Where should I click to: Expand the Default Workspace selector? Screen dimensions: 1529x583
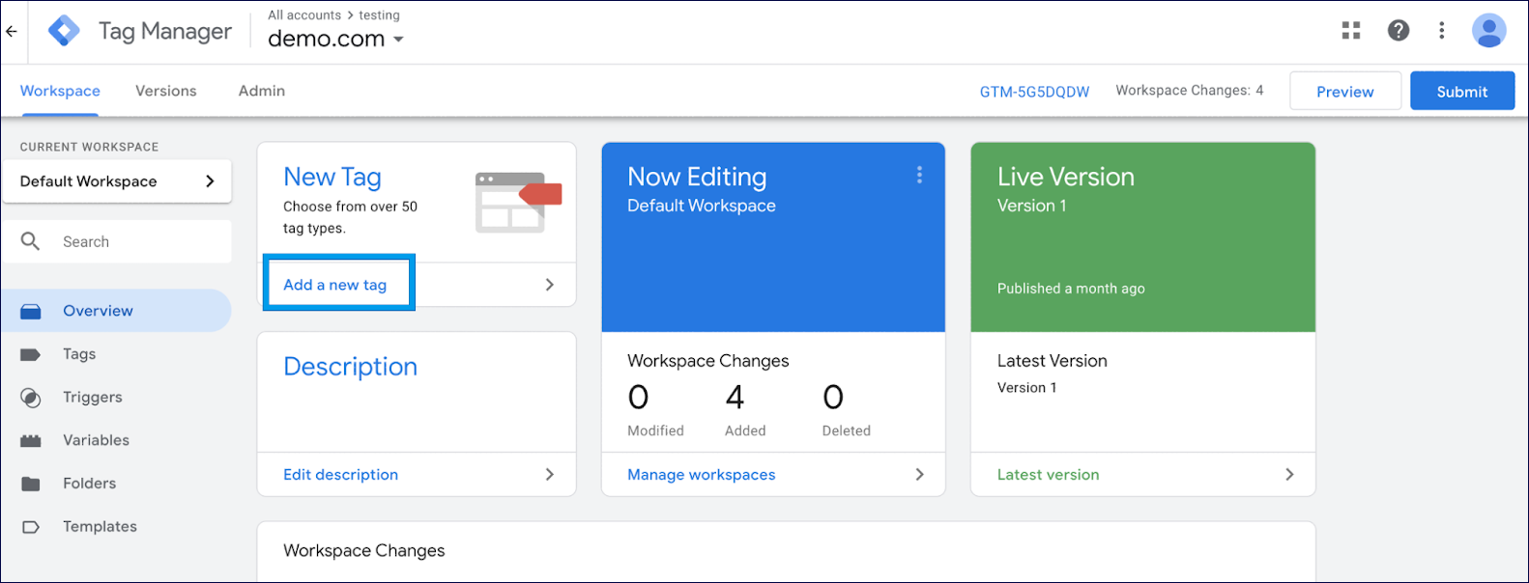click(117, 181)
